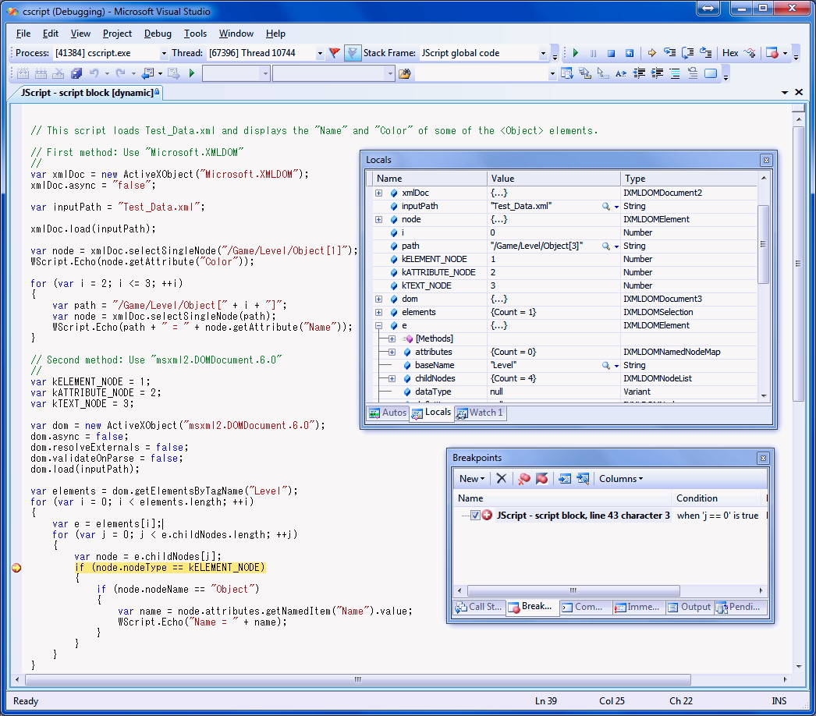Click Delete breakpoint X icon
This screenshot has width=816, height=716.
coord(501,478)
